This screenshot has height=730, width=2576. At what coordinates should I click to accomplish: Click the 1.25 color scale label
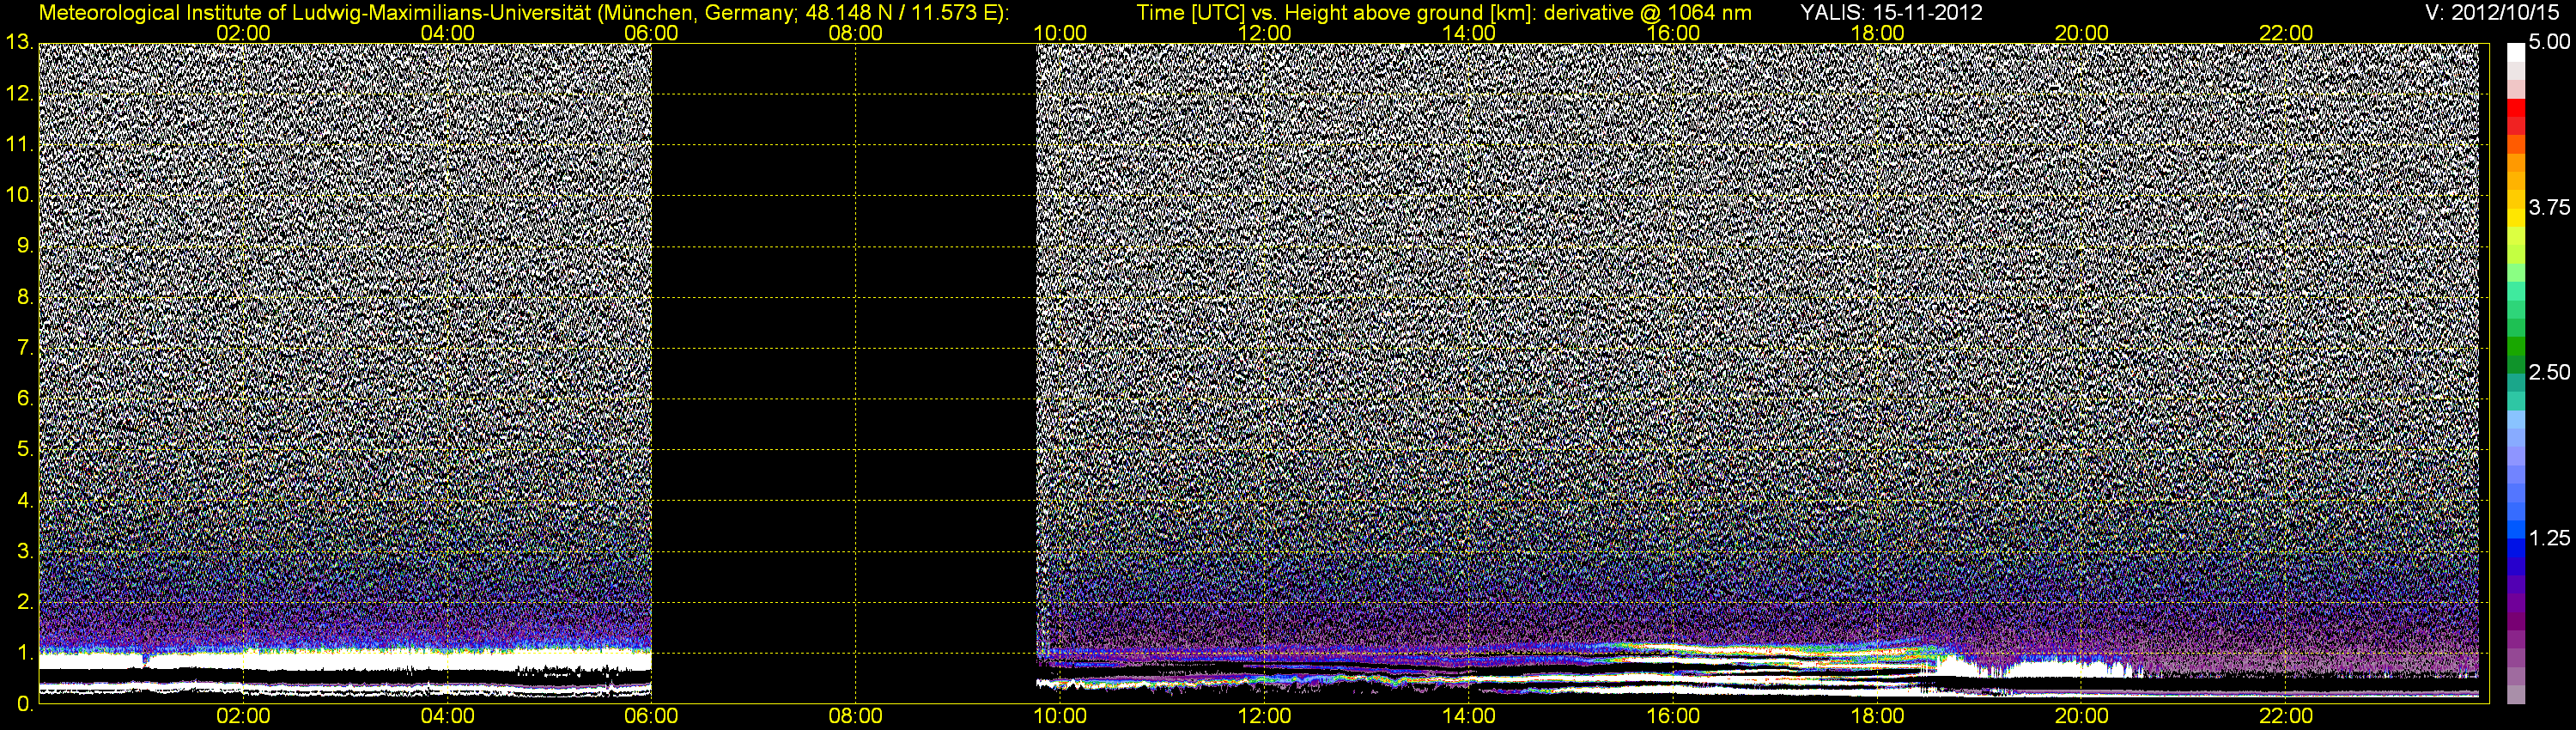tap(2549, 538)
